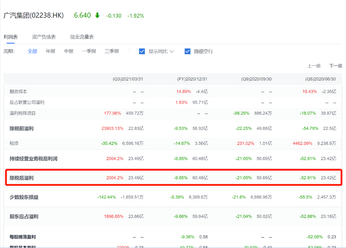The width and height of the screenshot is (346, 248).
Task: Go to 下一组 next group
Action: tap(336, 66)
